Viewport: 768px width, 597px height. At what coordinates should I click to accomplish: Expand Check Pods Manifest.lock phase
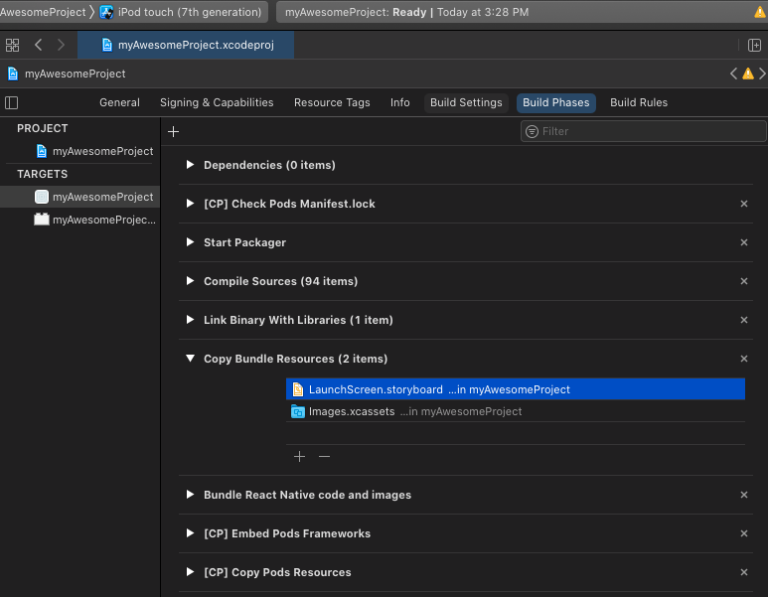coord(190,204)
